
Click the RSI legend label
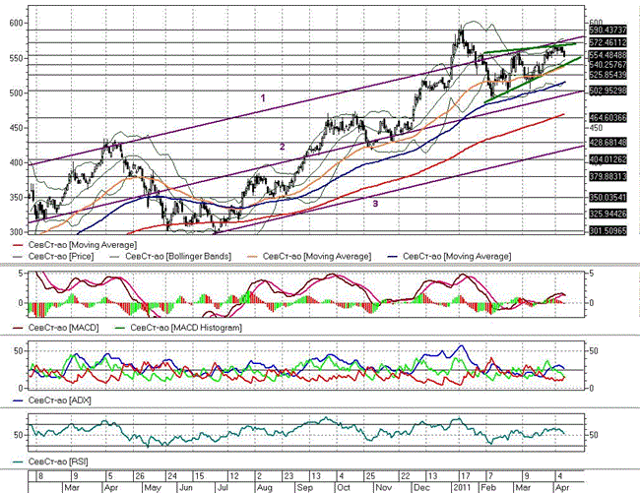[x=50, y=462]
